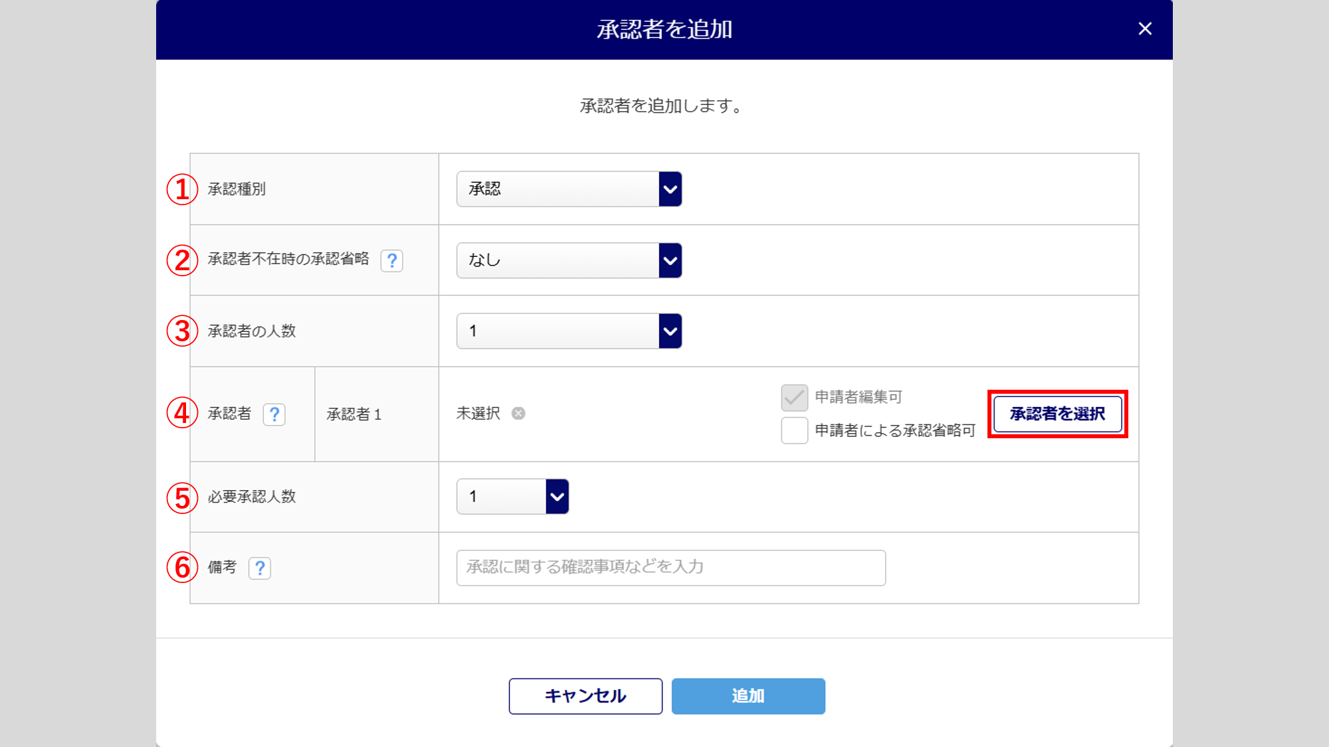Screen dimensions: 1329x747
Task: Close the 承認者を追加 dialog with X
Action: coord(1144,29)
